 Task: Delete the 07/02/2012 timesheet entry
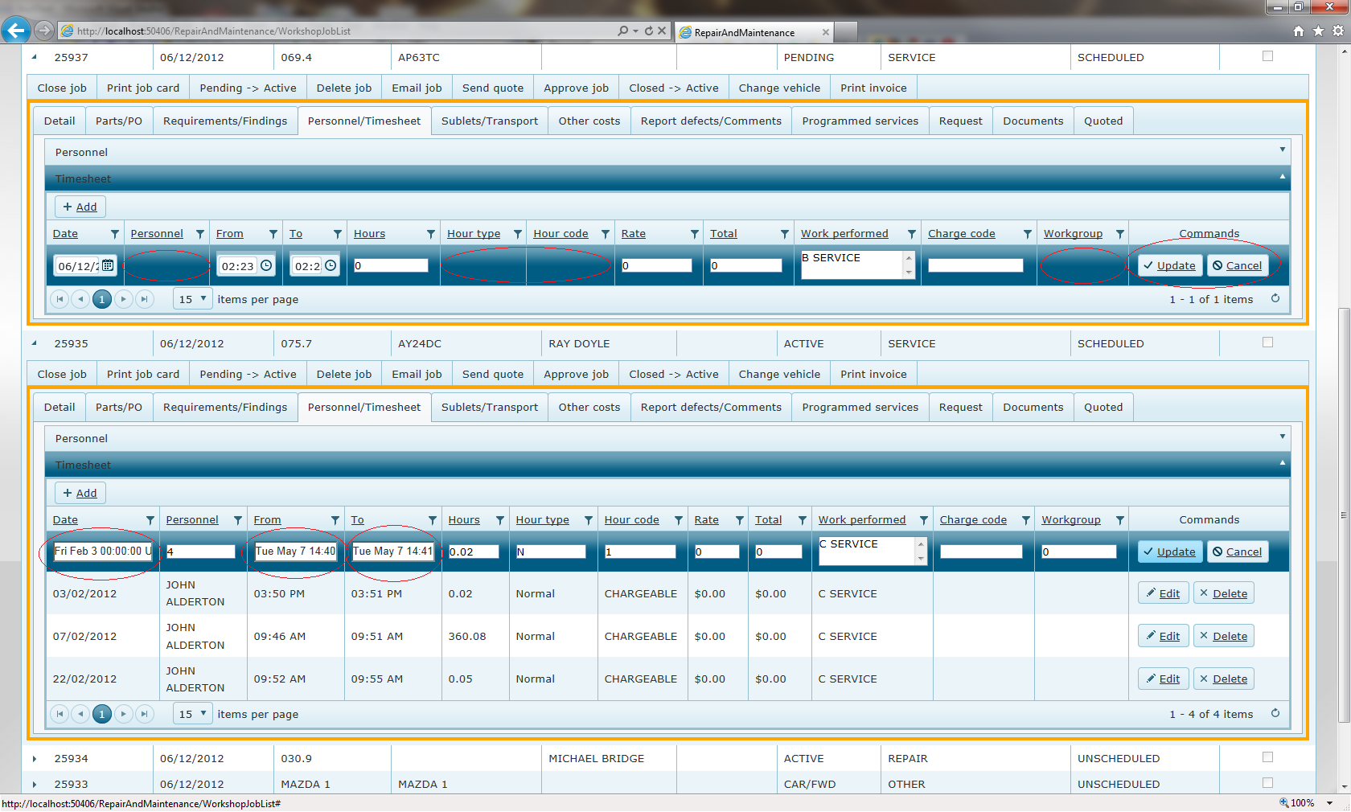[x=1224, y=637]
